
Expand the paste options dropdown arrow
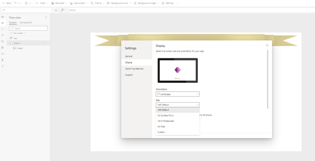click(x=32, y=3)
